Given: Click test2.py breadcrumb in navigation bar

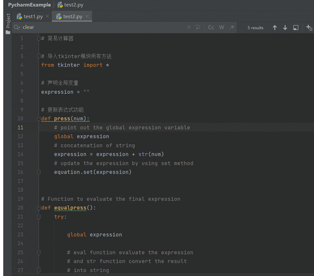Looking at the screenshot, I should click(71, 5).
